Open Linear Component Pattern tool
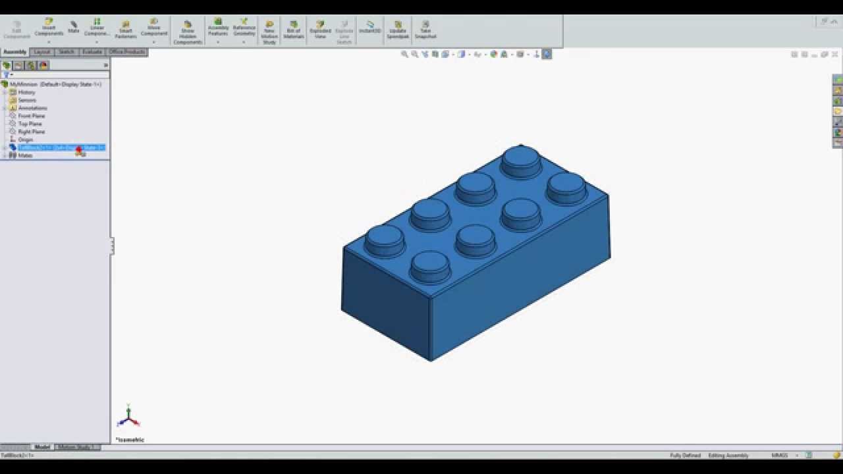The width and height of the screenshot is (843, 474). click(97, 28)
